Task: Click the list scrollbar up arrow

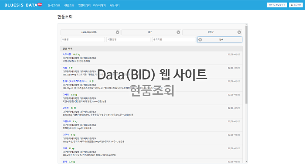Action: point(247,25)
